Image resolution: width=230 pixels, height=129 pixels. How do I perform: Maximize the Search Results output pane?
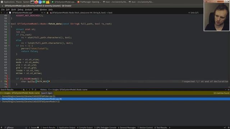click(226, 90)
